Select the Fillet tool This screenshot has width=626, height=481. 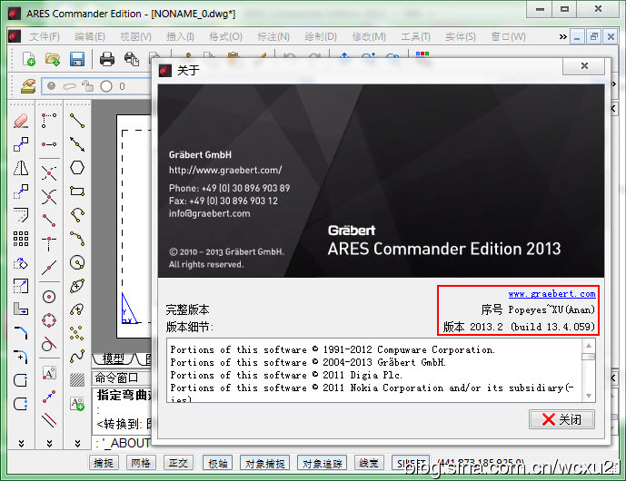[x=21, y=357]
